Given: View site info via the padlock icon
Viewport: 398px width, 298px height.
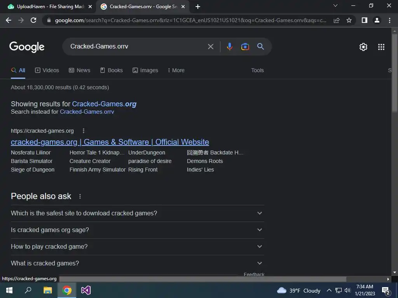Looking at the screenshot, I should [49, 20].
